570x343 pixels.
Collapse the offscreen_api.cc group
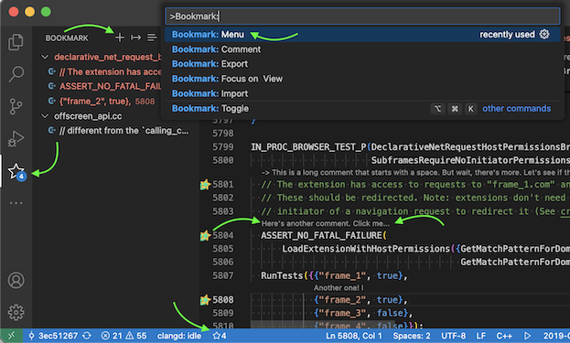[45, 116]
